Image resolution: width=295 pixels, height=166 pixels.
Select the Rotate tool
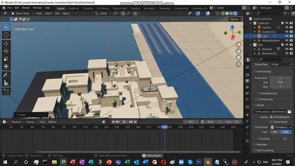[6, 51]
